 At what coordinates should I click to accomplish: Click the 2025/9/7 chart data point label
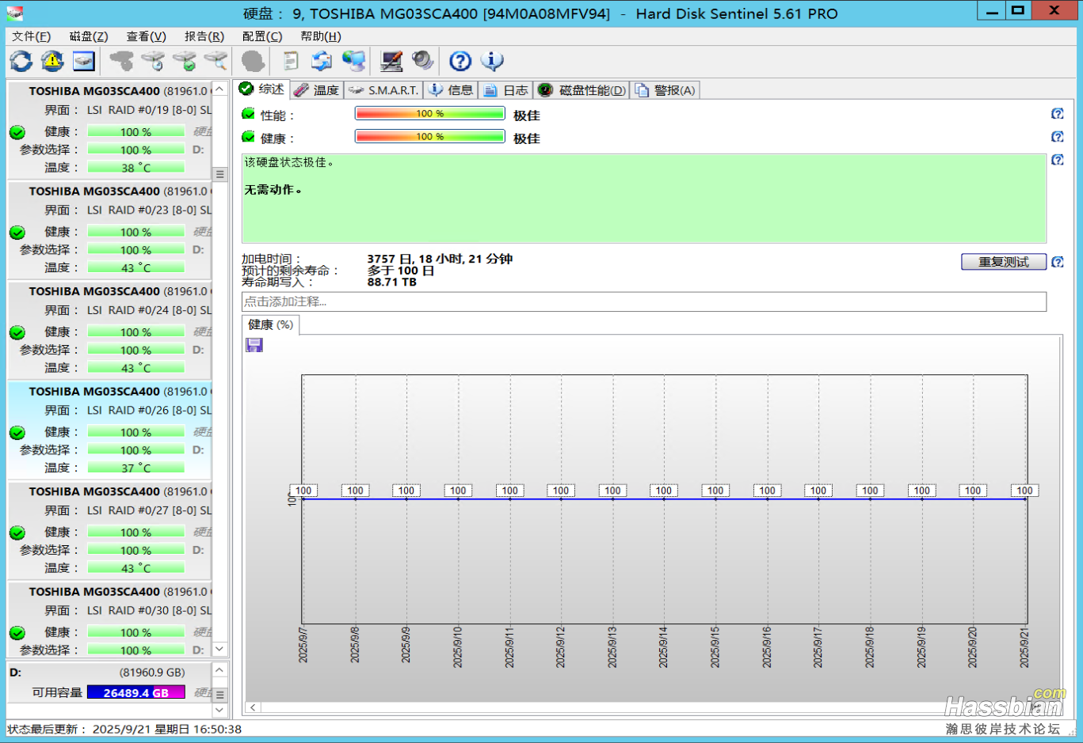click(303, 491)
